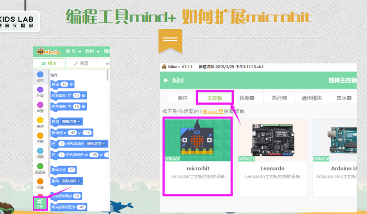Click the 选择主控板 header title

pyautogui.click(x=342, y=80)
